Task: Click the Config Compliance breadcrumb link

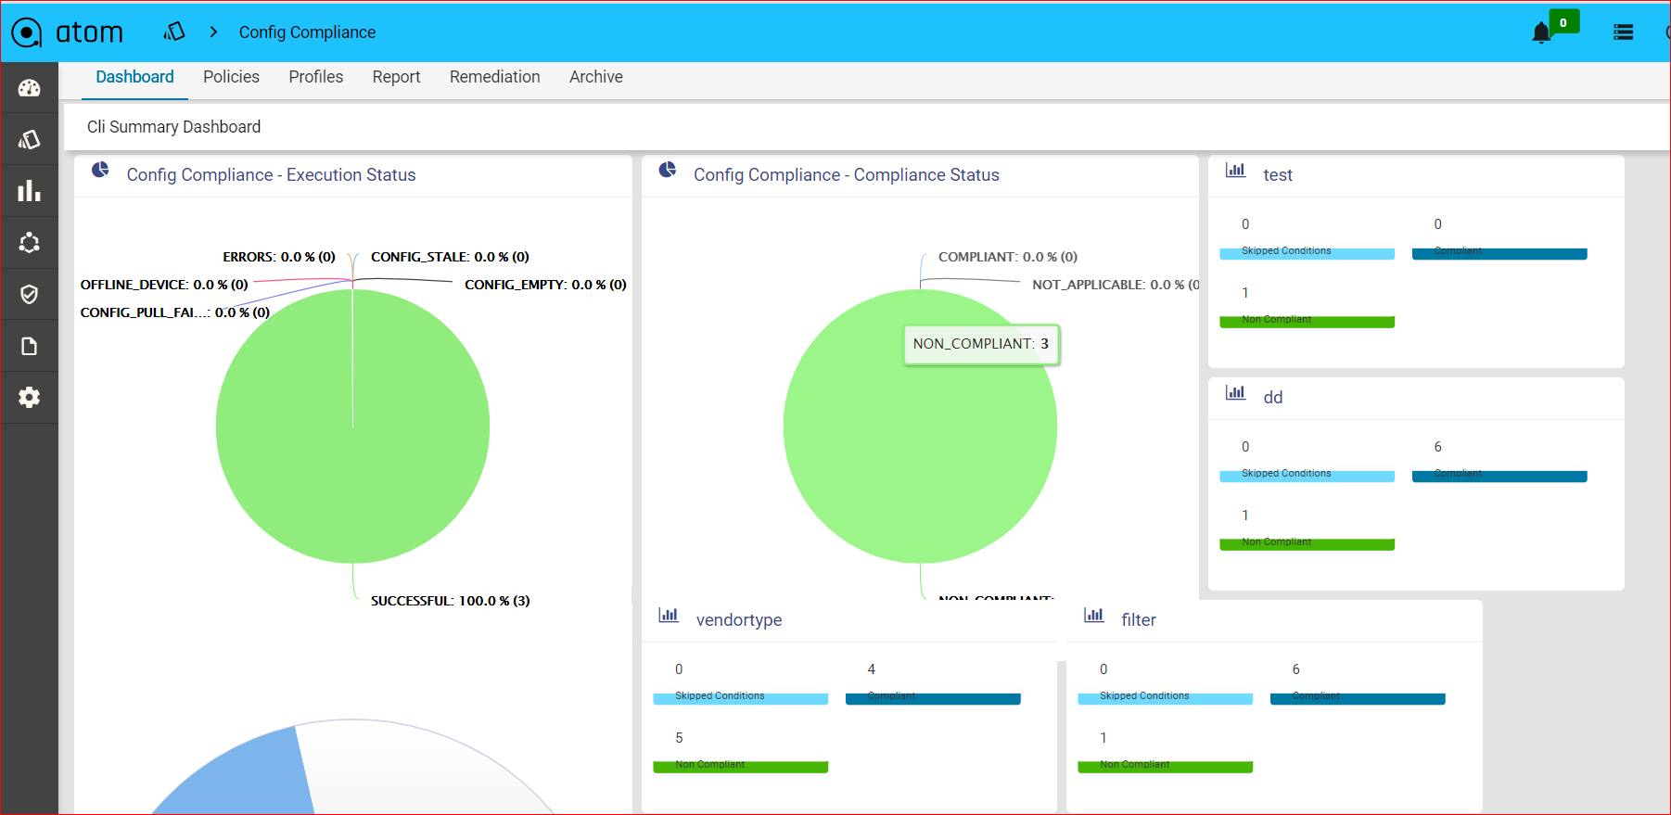Action: 307,32
